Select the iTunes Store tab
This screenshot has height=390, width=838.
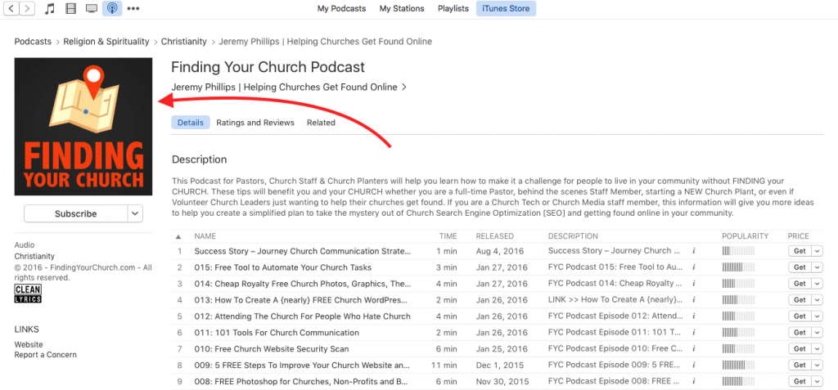click(506, 8)
